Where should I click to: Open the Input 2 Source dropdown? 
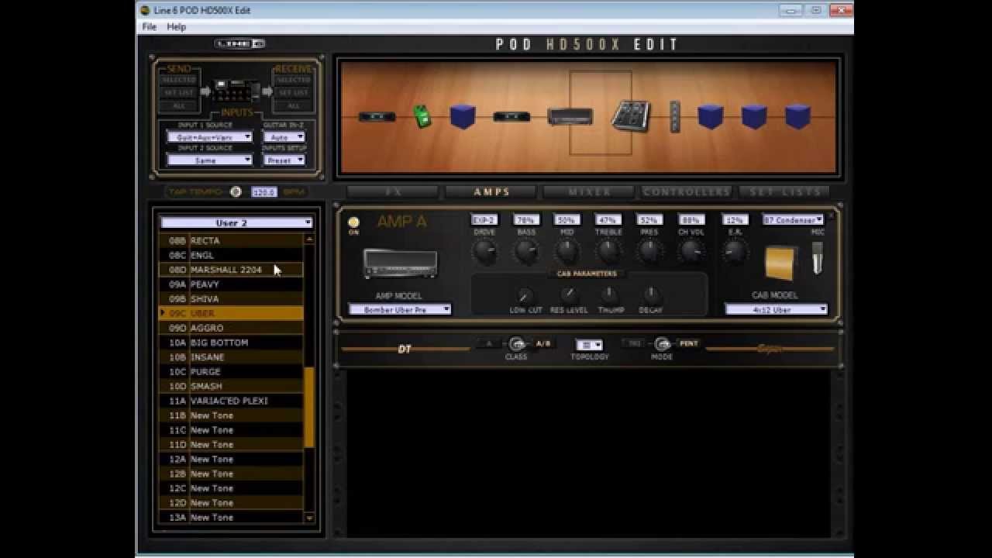(x=209, y=160)
